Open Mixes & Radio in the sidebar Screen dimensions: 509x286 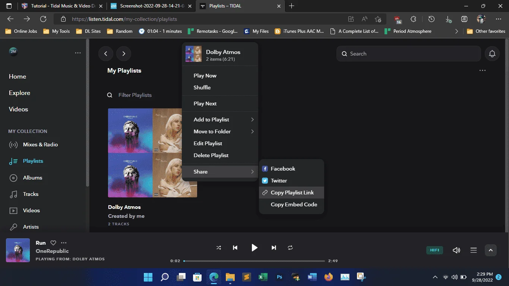coord(40,144)
